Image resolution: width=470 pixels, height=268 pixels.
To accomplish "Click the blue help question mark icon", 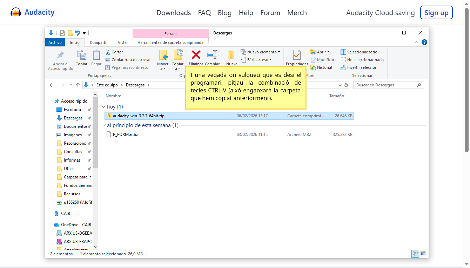I will 424,42.
